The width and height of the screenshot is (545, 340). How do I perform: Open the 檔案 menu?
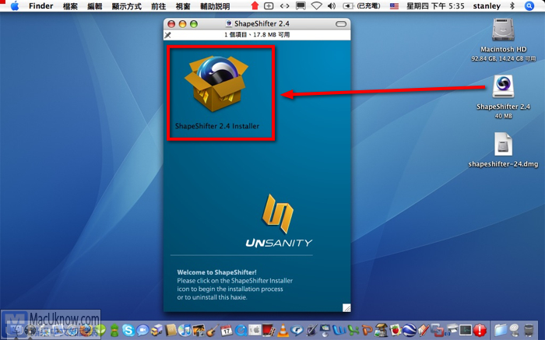pos(70,6)
